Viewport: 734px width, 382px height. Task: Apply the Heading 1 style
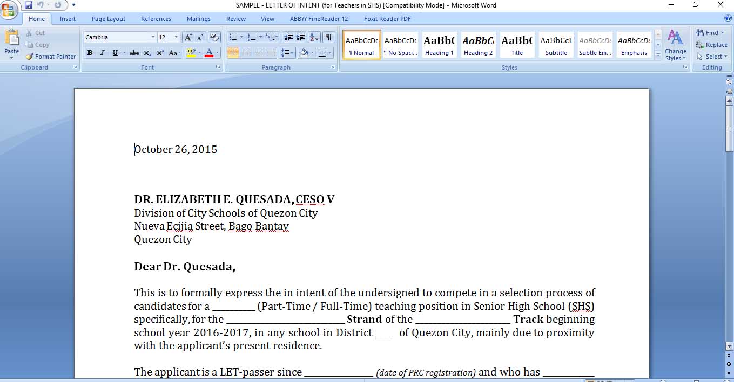pyautogui.click(x=439, y=45)
